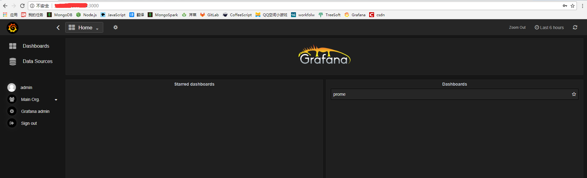Open the Chrome three-dot menu

click(x=582, y=6)
